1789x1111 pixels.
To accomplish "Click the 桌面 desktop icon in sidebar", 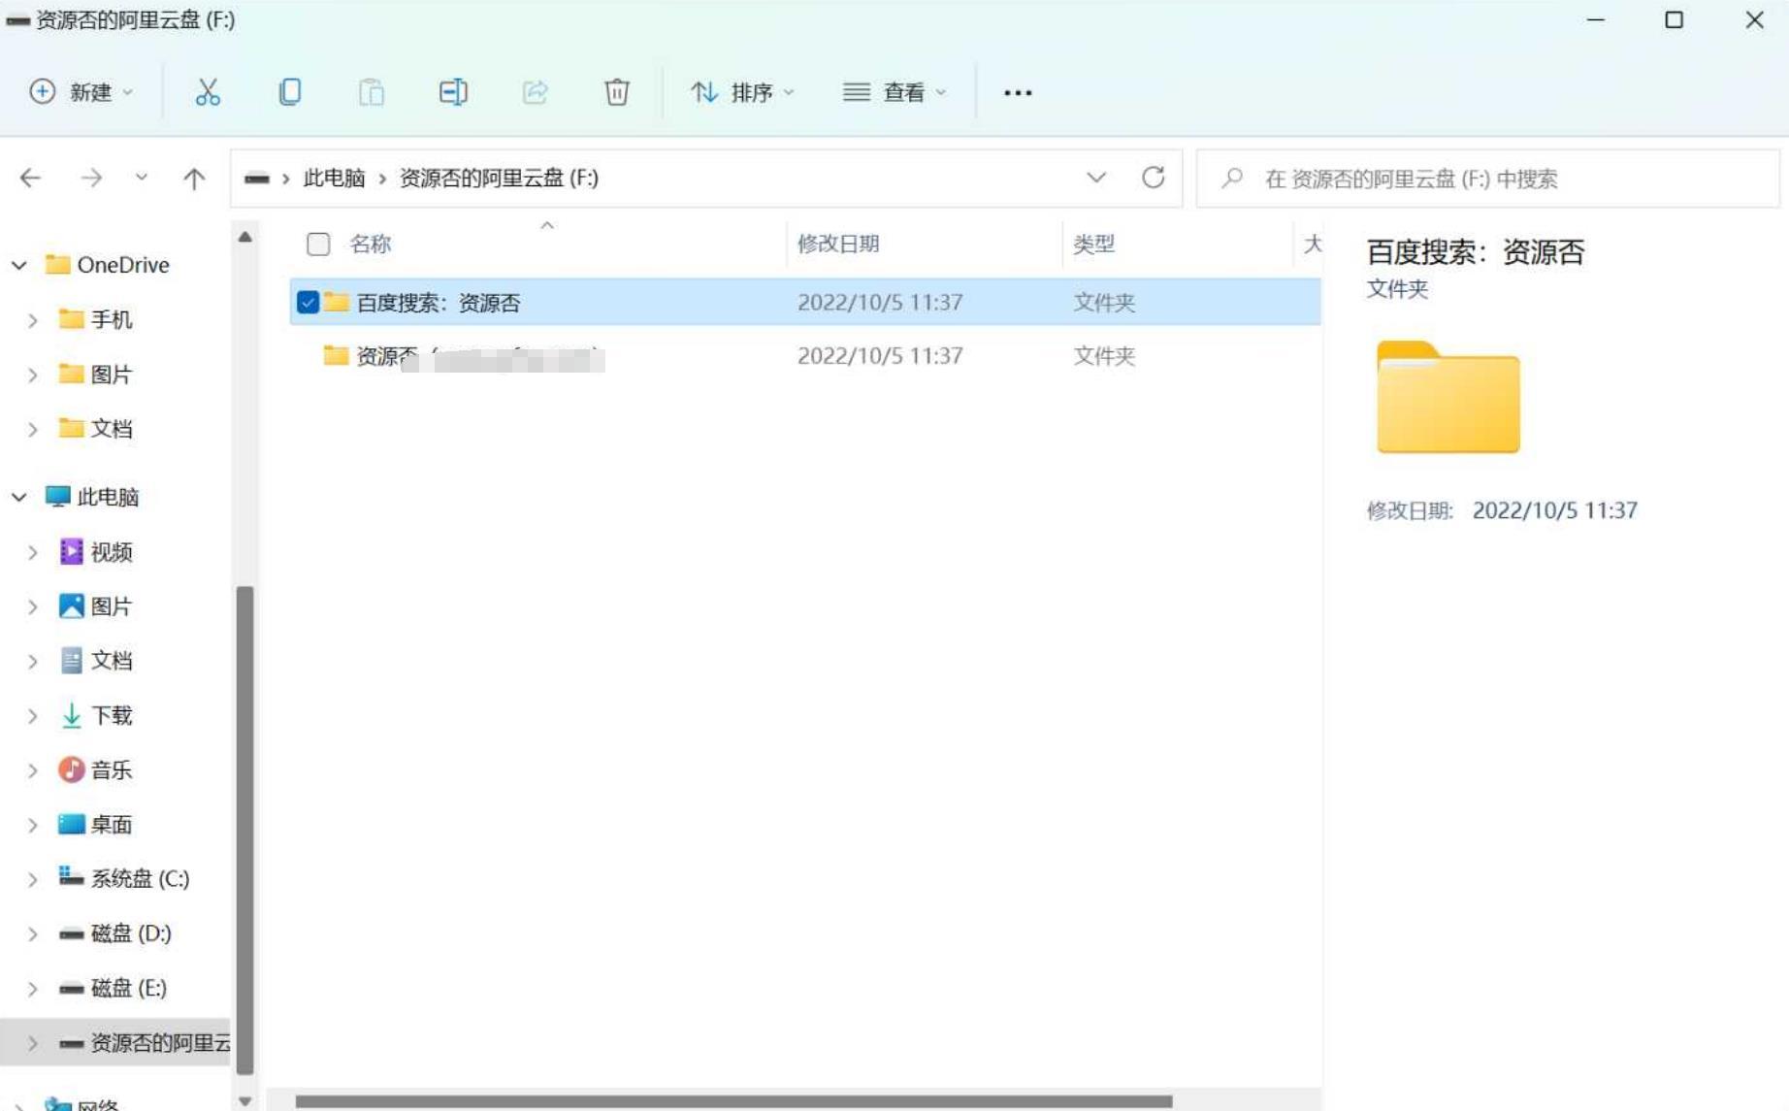I will (x=72, y=824).
